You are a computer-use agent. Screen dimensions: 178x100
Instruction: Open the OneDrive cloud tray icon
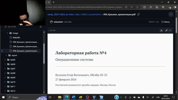click(x=139, y=97)
